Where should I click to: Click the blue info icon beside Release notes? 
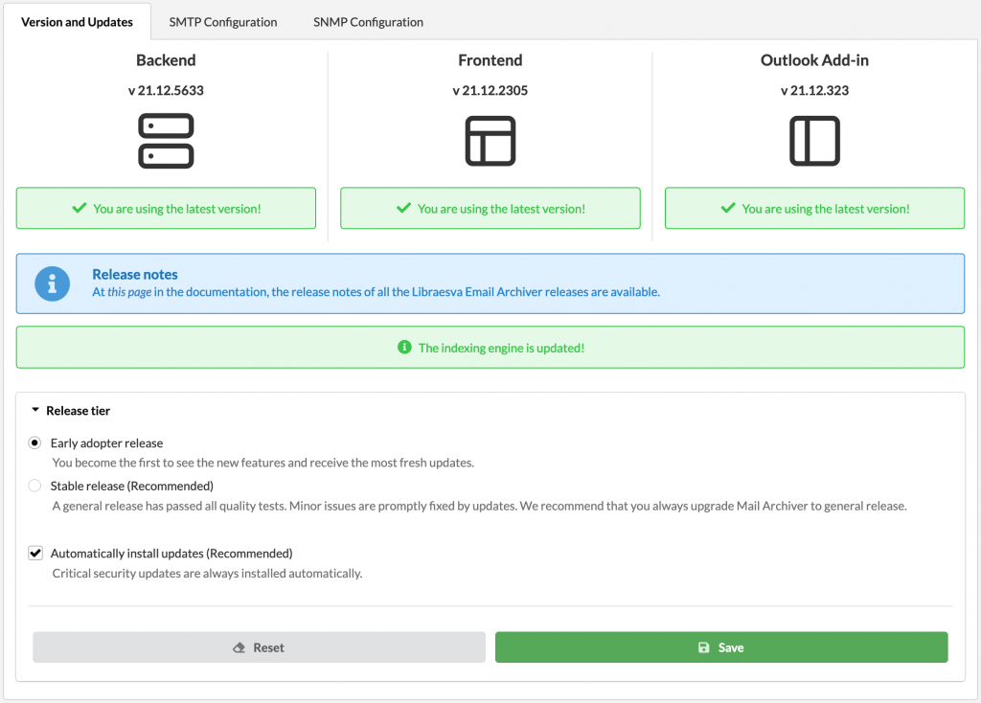[x=52, y=283]
